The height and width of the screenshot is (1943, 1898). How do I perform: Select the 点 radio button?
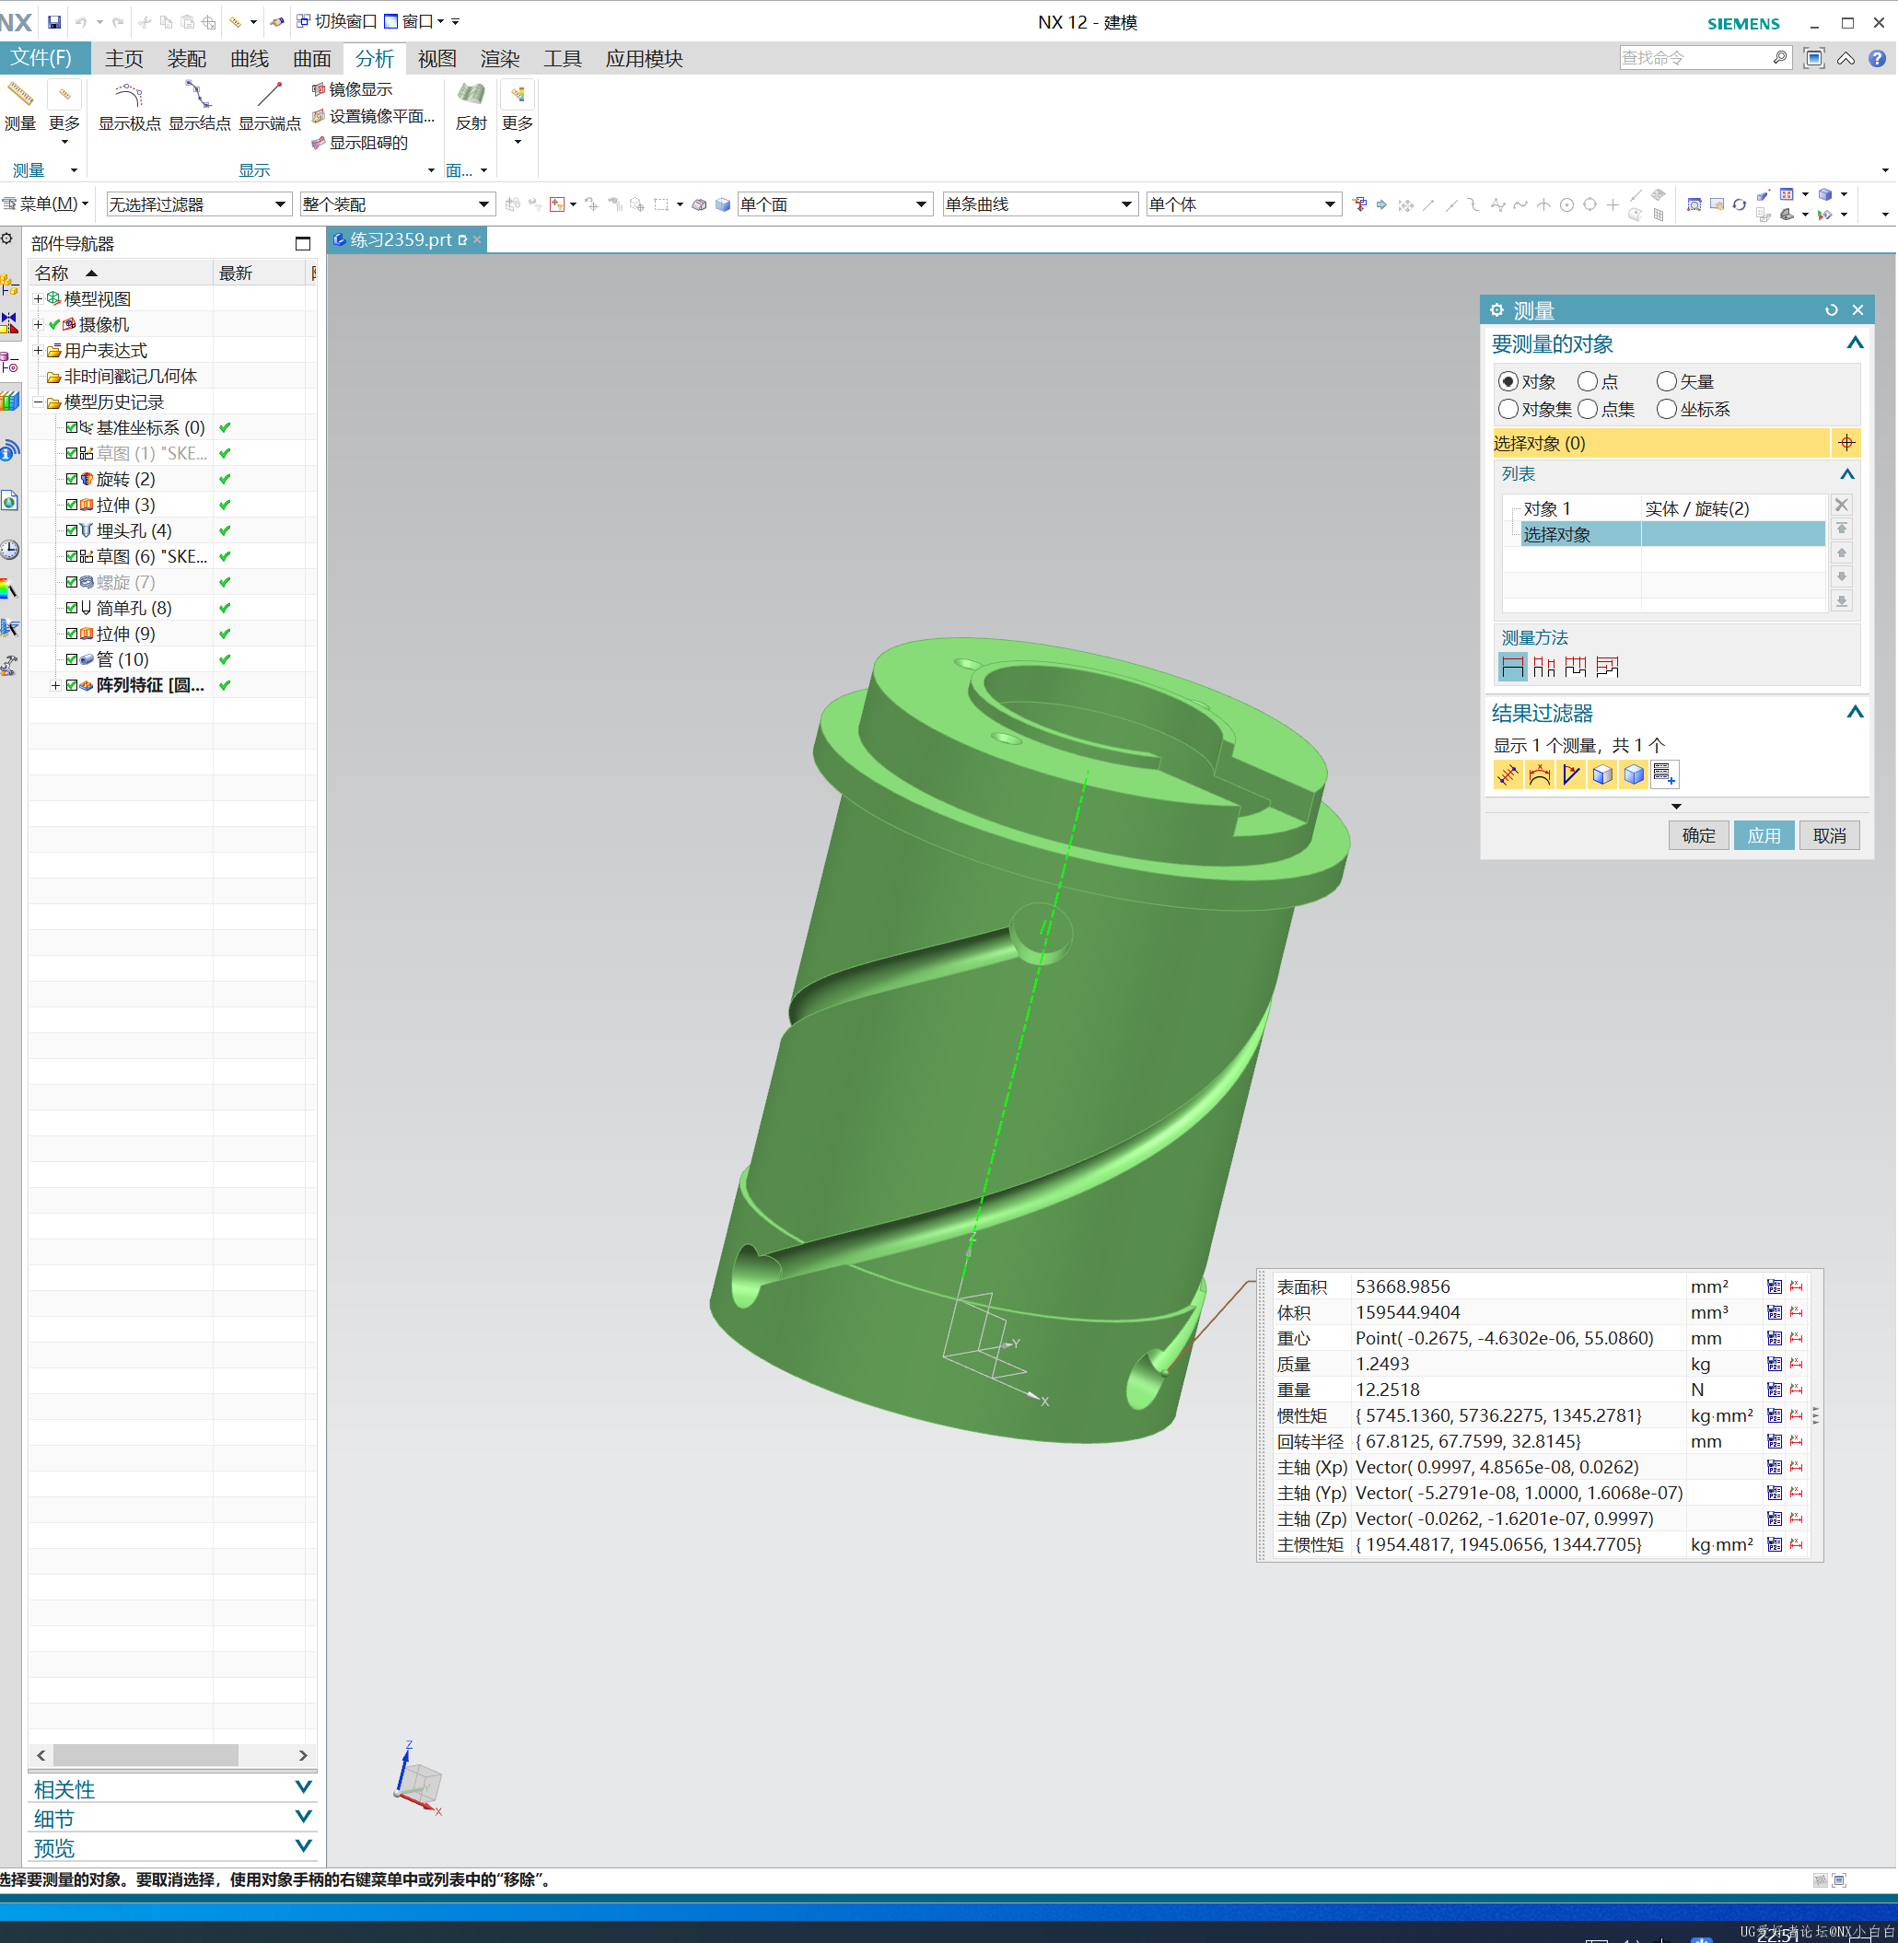[1587, 382]
